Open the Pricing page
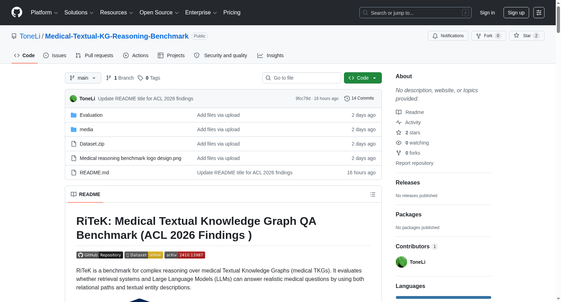 (x=232, y=13)
